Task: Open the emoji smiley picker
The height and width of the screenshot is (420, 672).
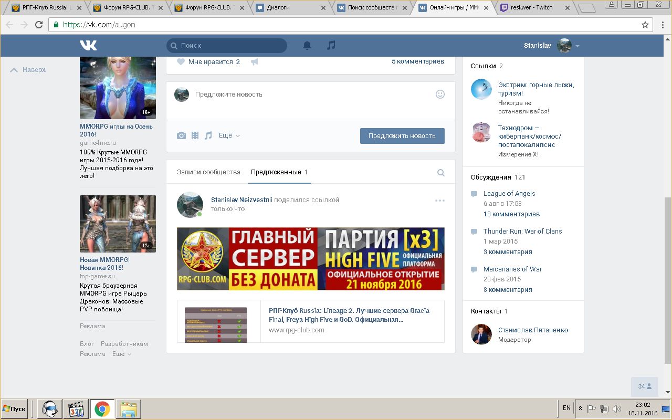Action: (440, 94)
